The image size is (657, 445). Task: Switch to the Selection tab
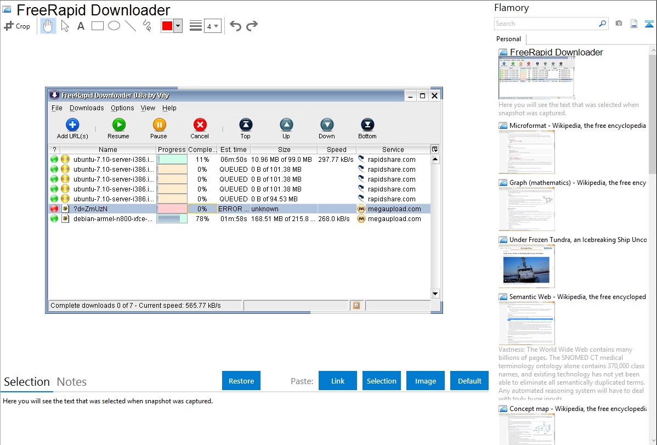27,382
